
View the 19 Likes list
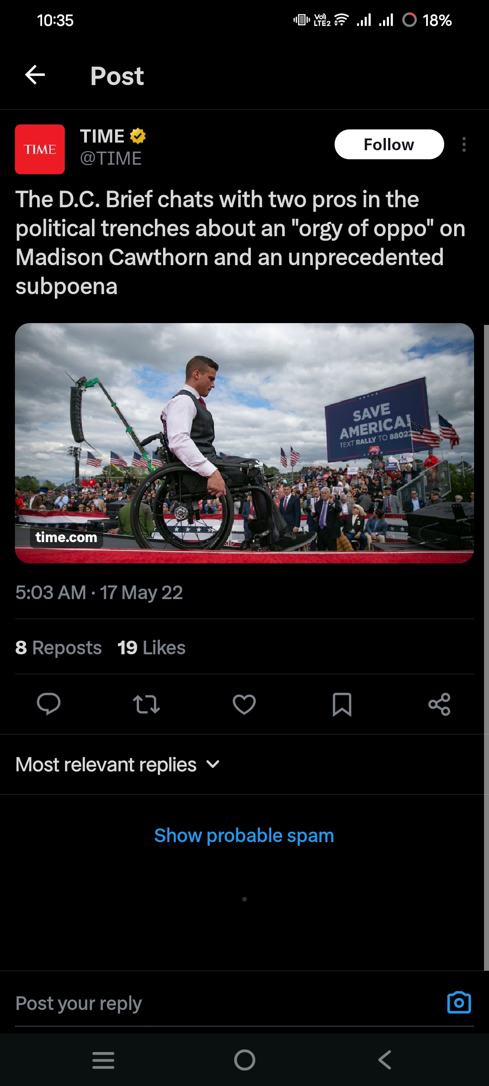[151, 648]
